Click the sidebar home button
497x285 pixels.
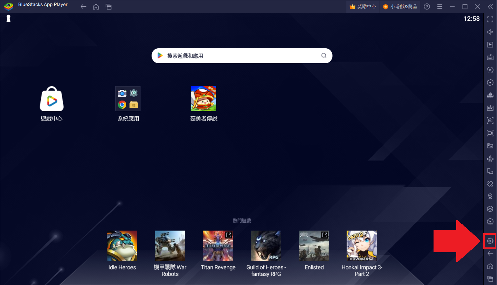pos(490,266)
